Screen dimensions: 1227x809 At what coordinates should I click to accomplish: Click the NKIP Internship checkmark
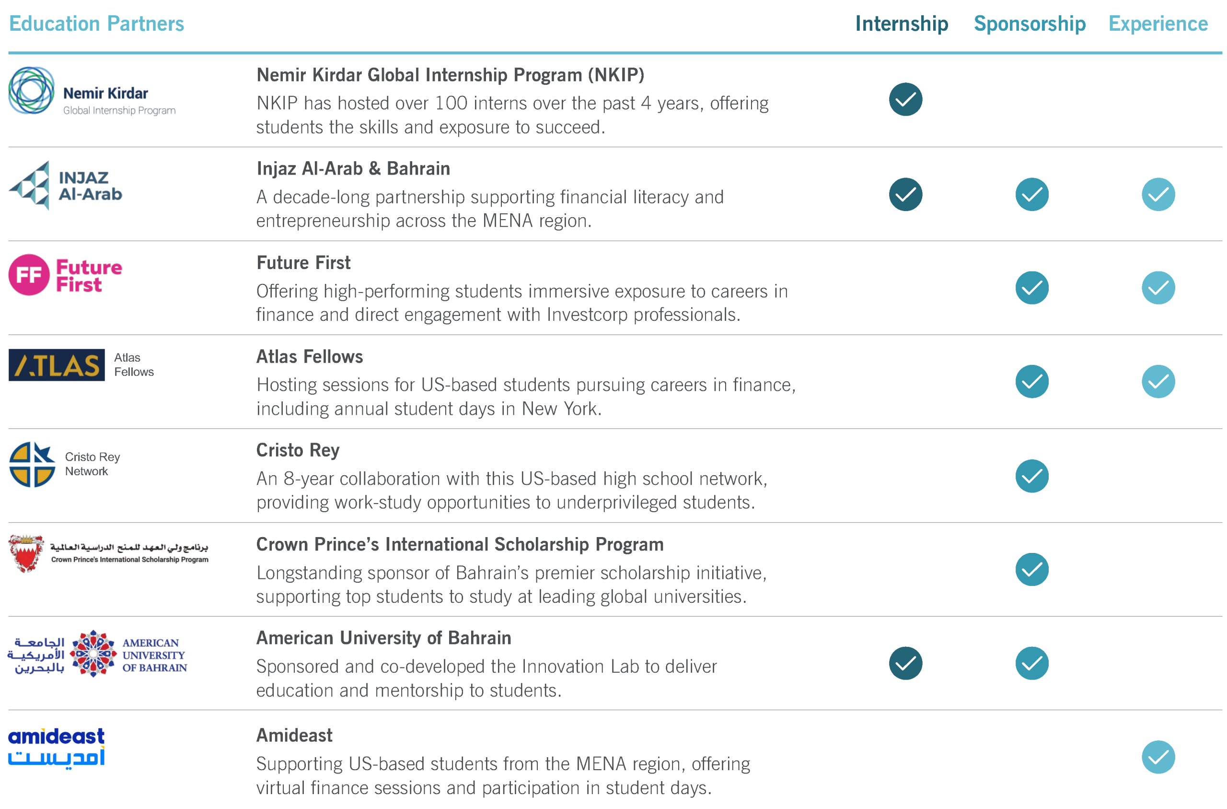(905, 99)
